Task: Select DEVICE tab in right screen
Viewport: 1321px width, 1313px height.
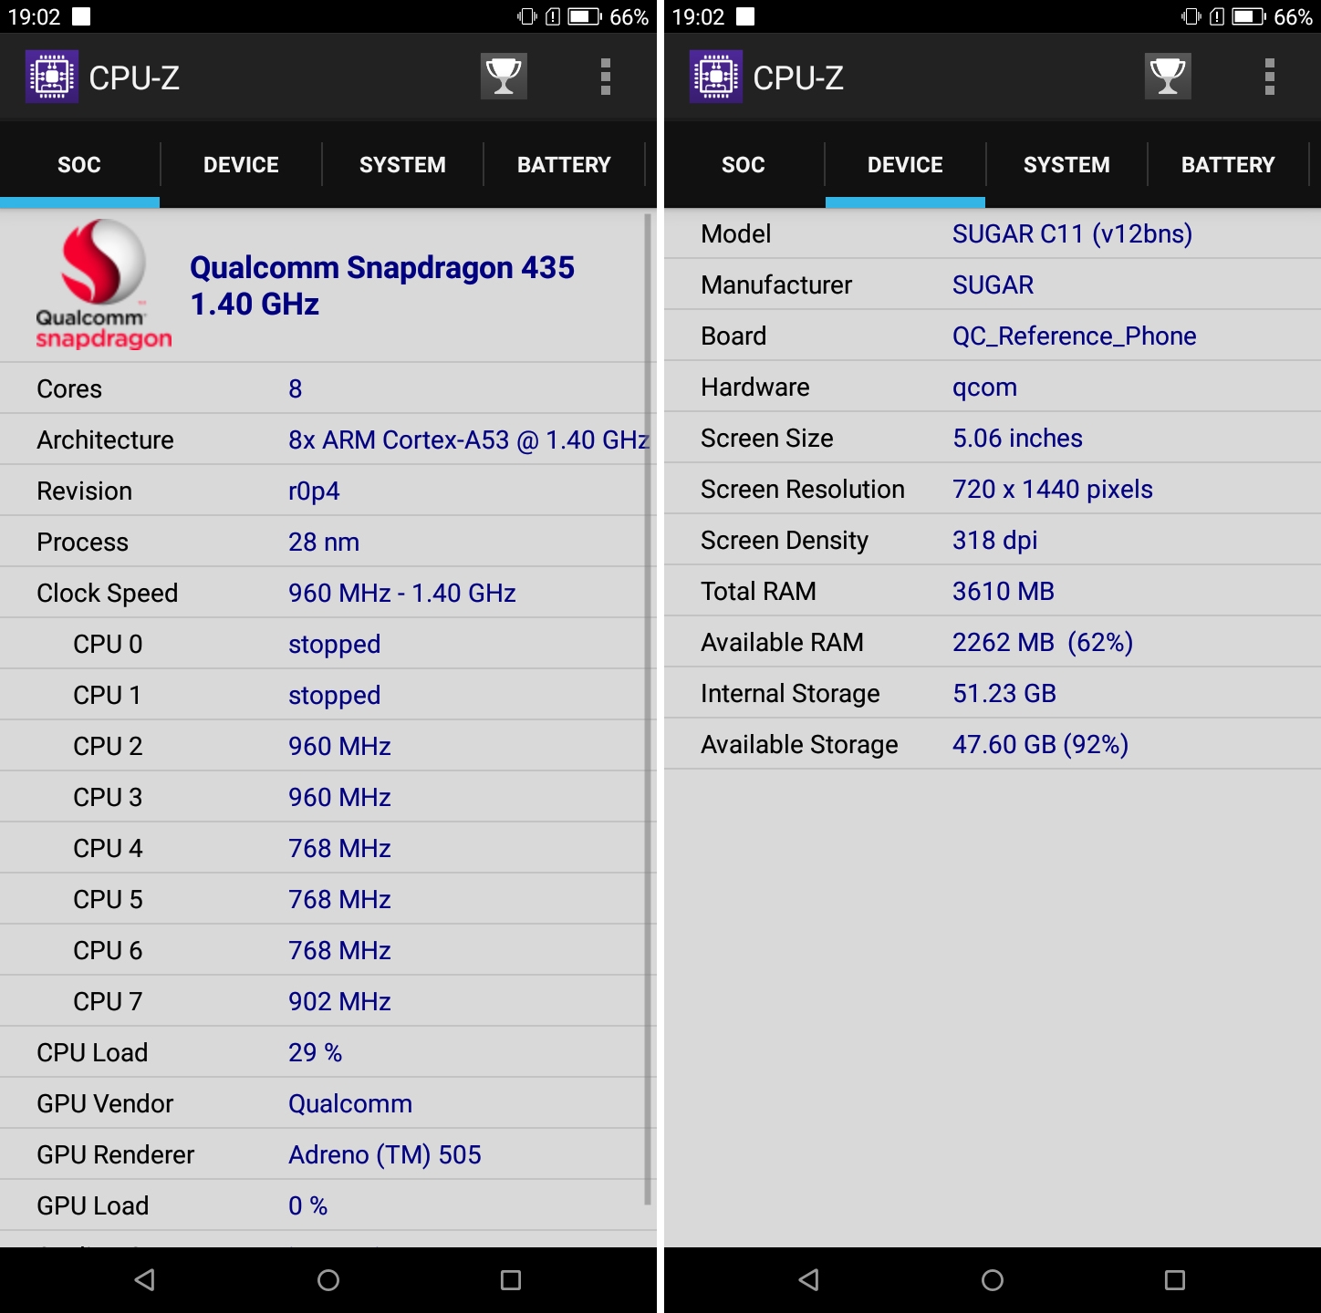Action: point(905,165)
